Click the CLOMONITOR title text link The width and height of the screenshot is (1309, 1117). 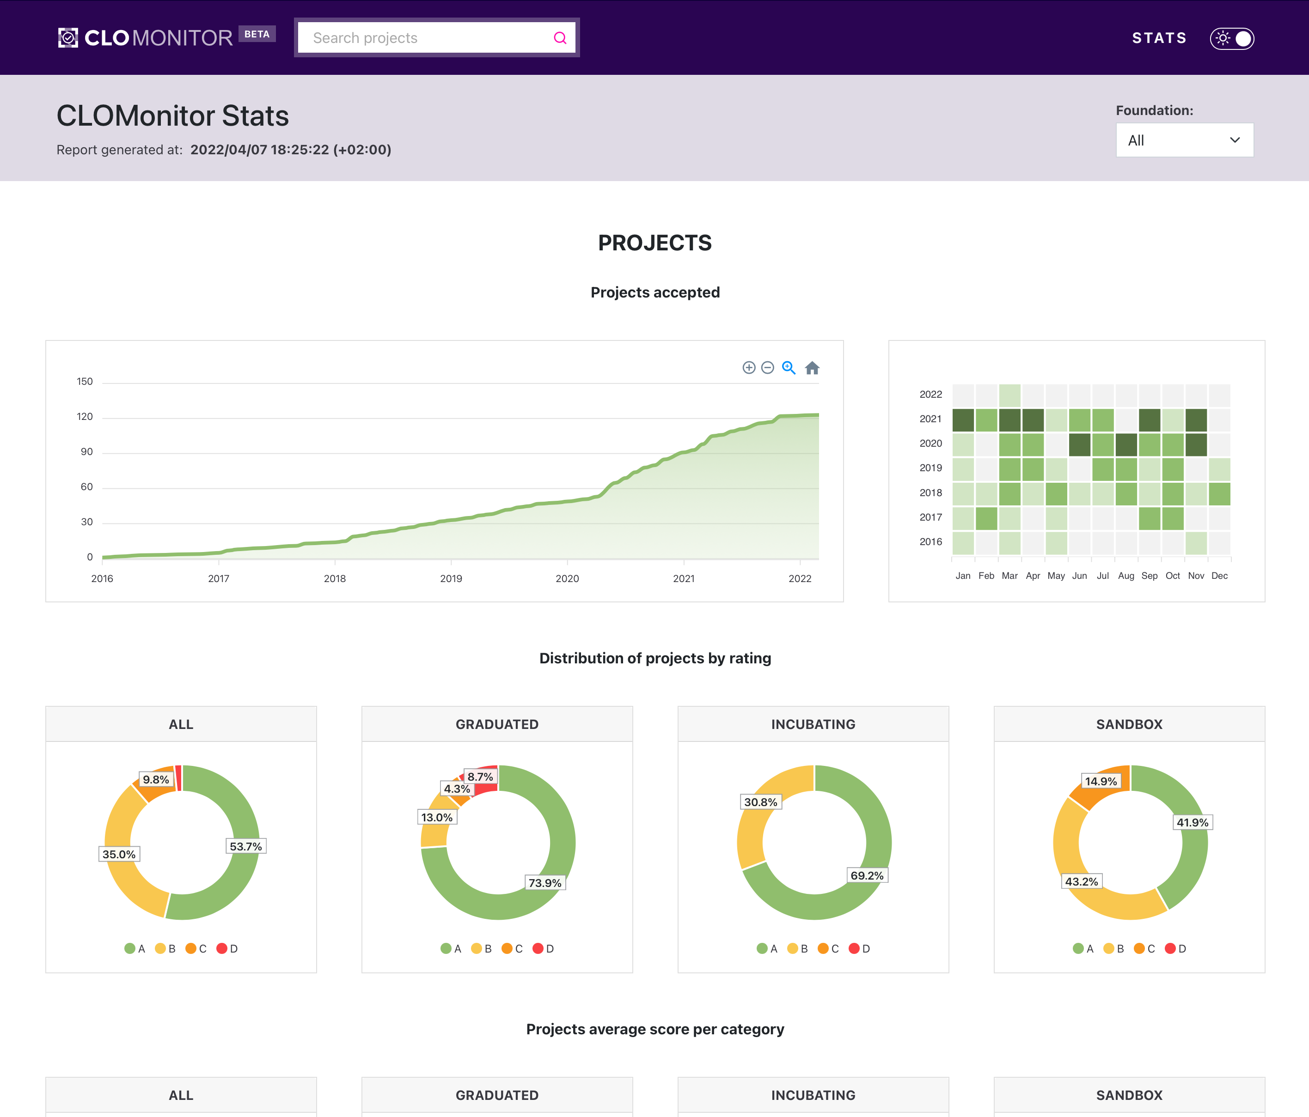pos(158,38)
